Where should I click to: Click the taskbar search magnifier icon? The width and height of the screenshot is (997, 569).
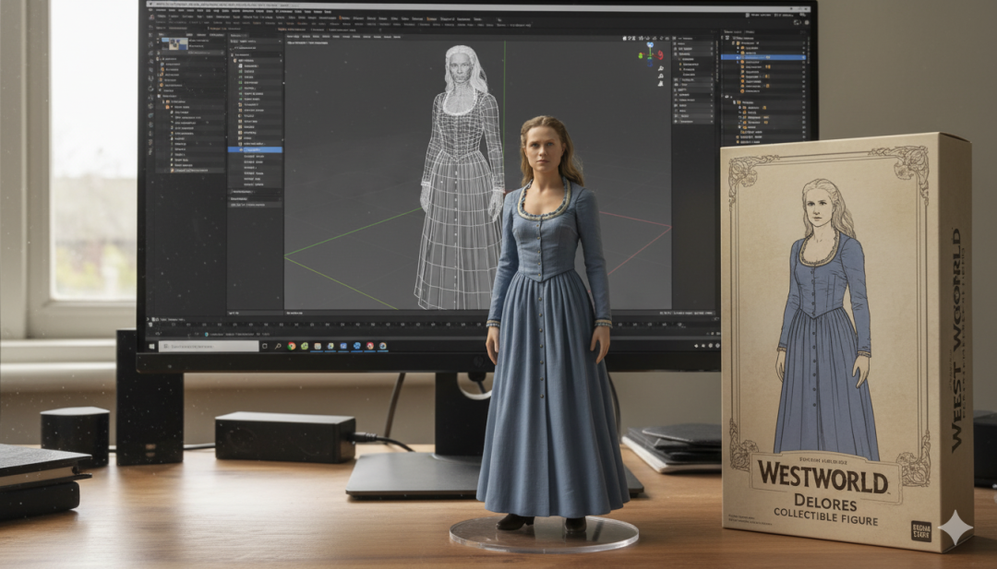pyautogui.click(x=278, y=346)
